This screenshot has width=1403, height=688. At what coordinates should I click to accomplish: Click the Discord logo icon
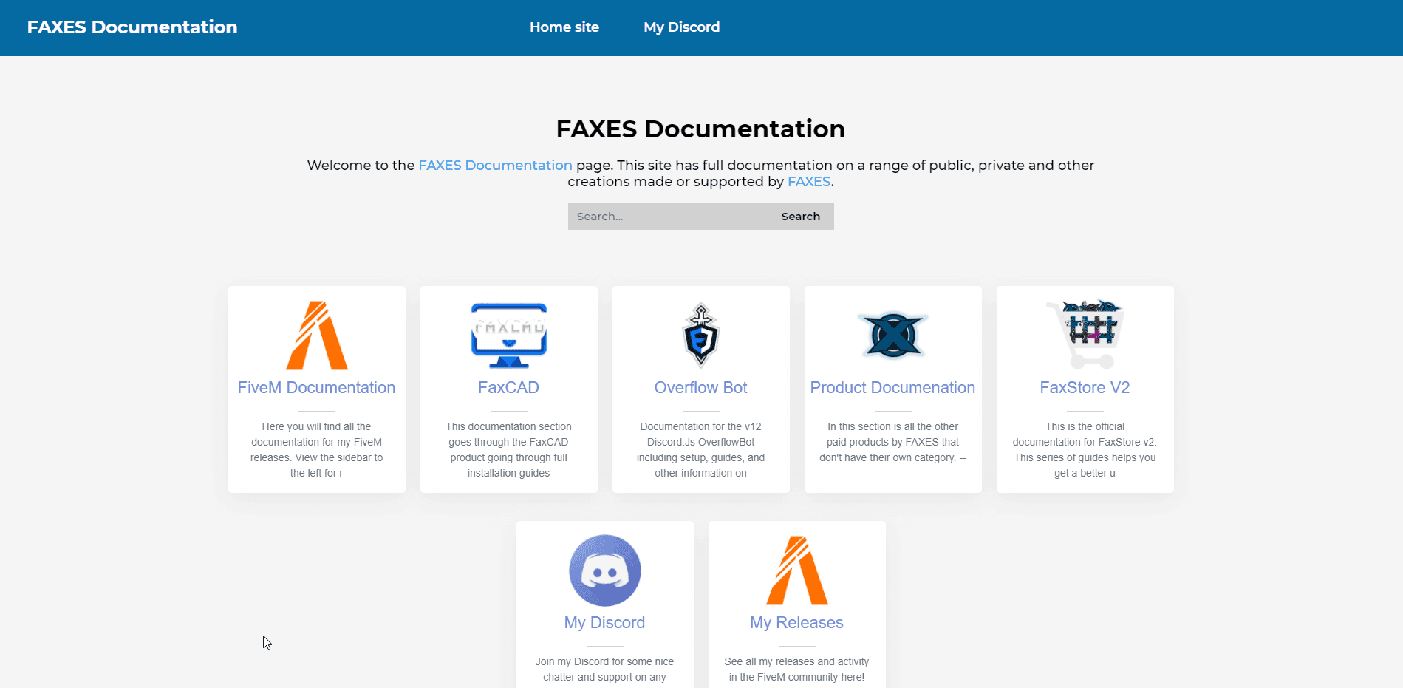point(605,571)
